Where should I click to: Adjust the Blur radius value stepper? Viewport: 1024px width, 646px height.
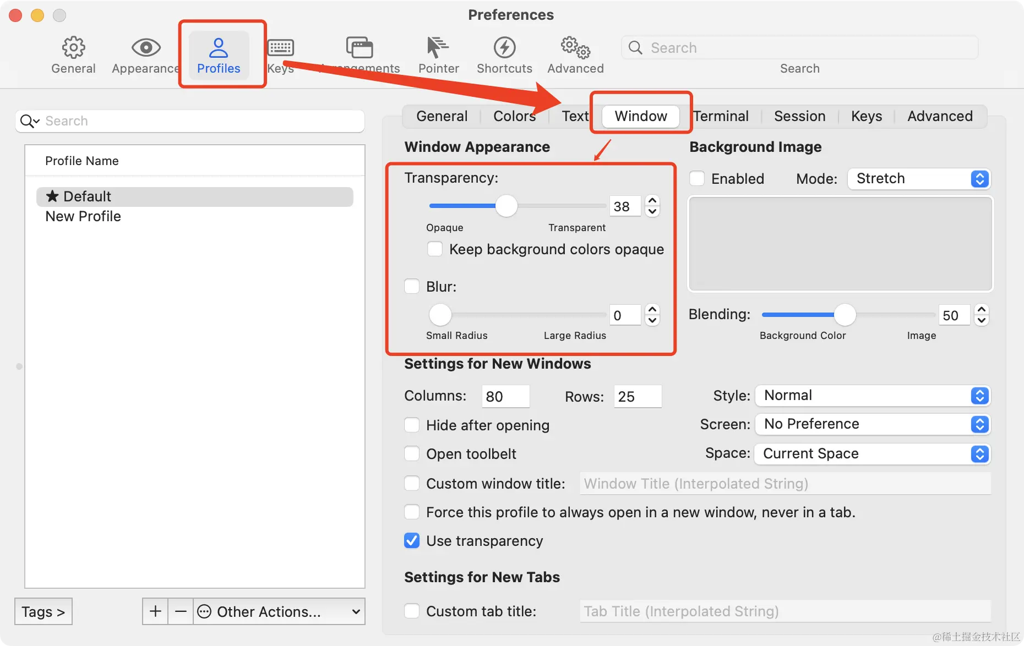(652, 315)
